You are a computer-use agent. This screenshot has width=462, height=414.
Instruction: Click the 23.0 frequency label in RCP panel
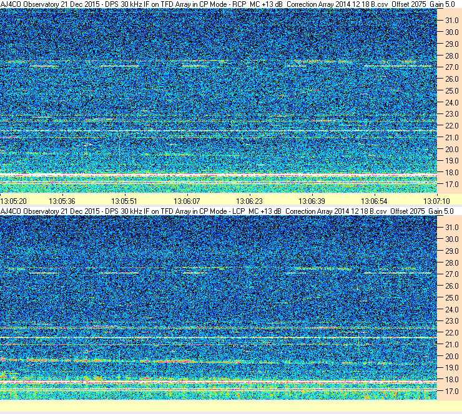point(451,114)
